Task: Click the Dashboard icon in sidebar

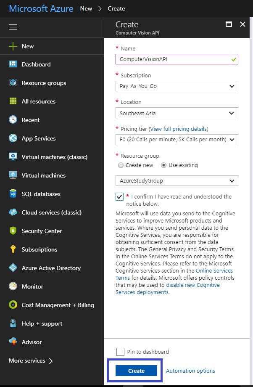Action: [13, 64]
